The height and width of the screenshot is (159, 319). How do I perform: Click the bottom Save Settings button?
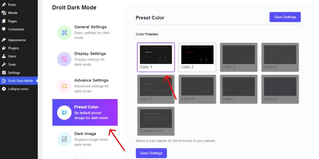click(151, 153)
